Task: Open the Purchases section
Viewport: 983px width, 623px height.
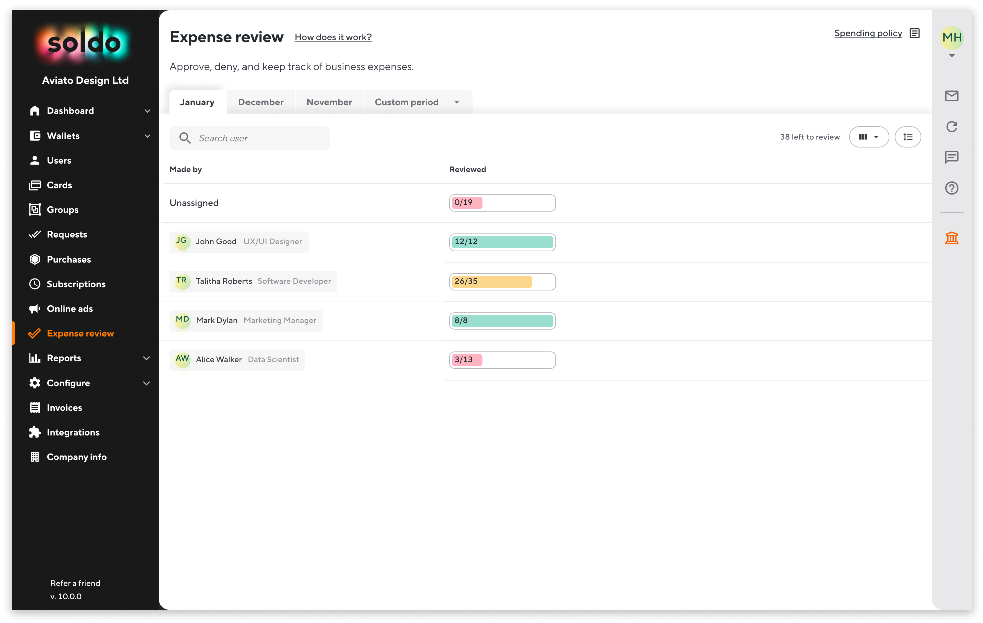Action: click(x=68, y=259)
